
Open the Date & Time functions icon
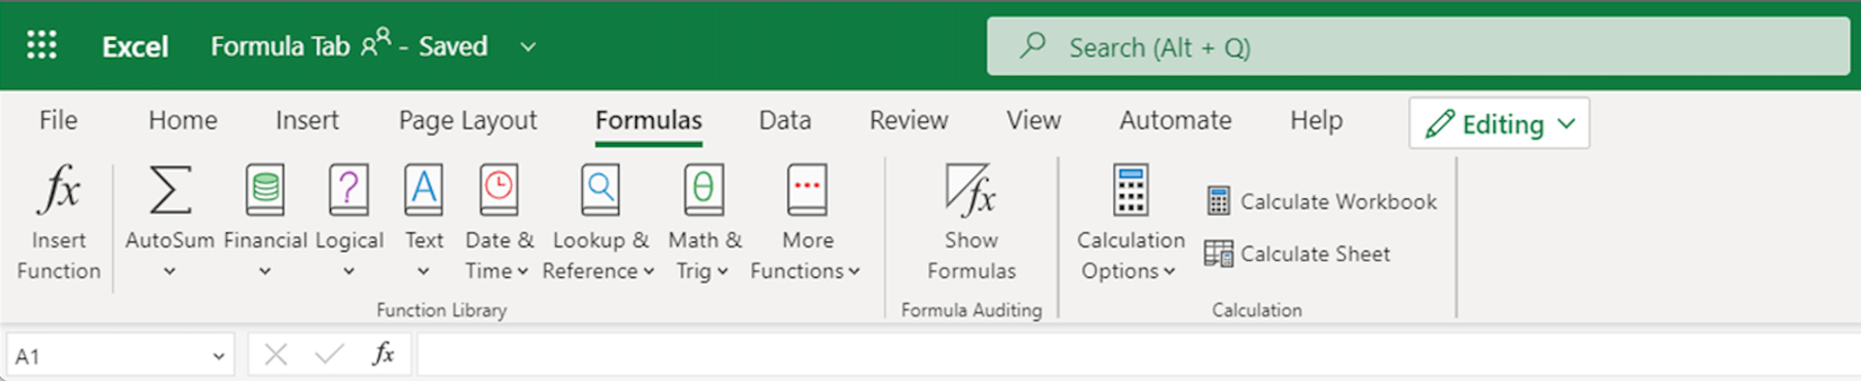click(x=498, y=189)
